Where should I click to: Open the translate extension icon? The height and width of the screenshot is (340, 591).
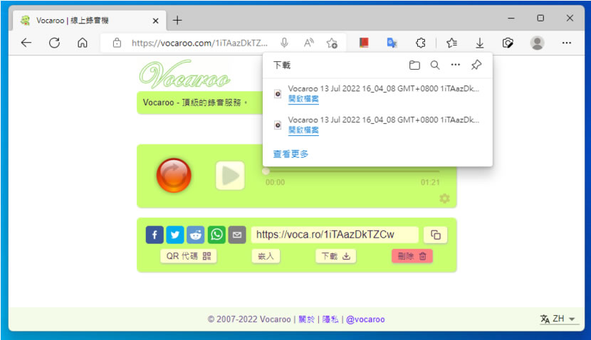click(392, 43)
